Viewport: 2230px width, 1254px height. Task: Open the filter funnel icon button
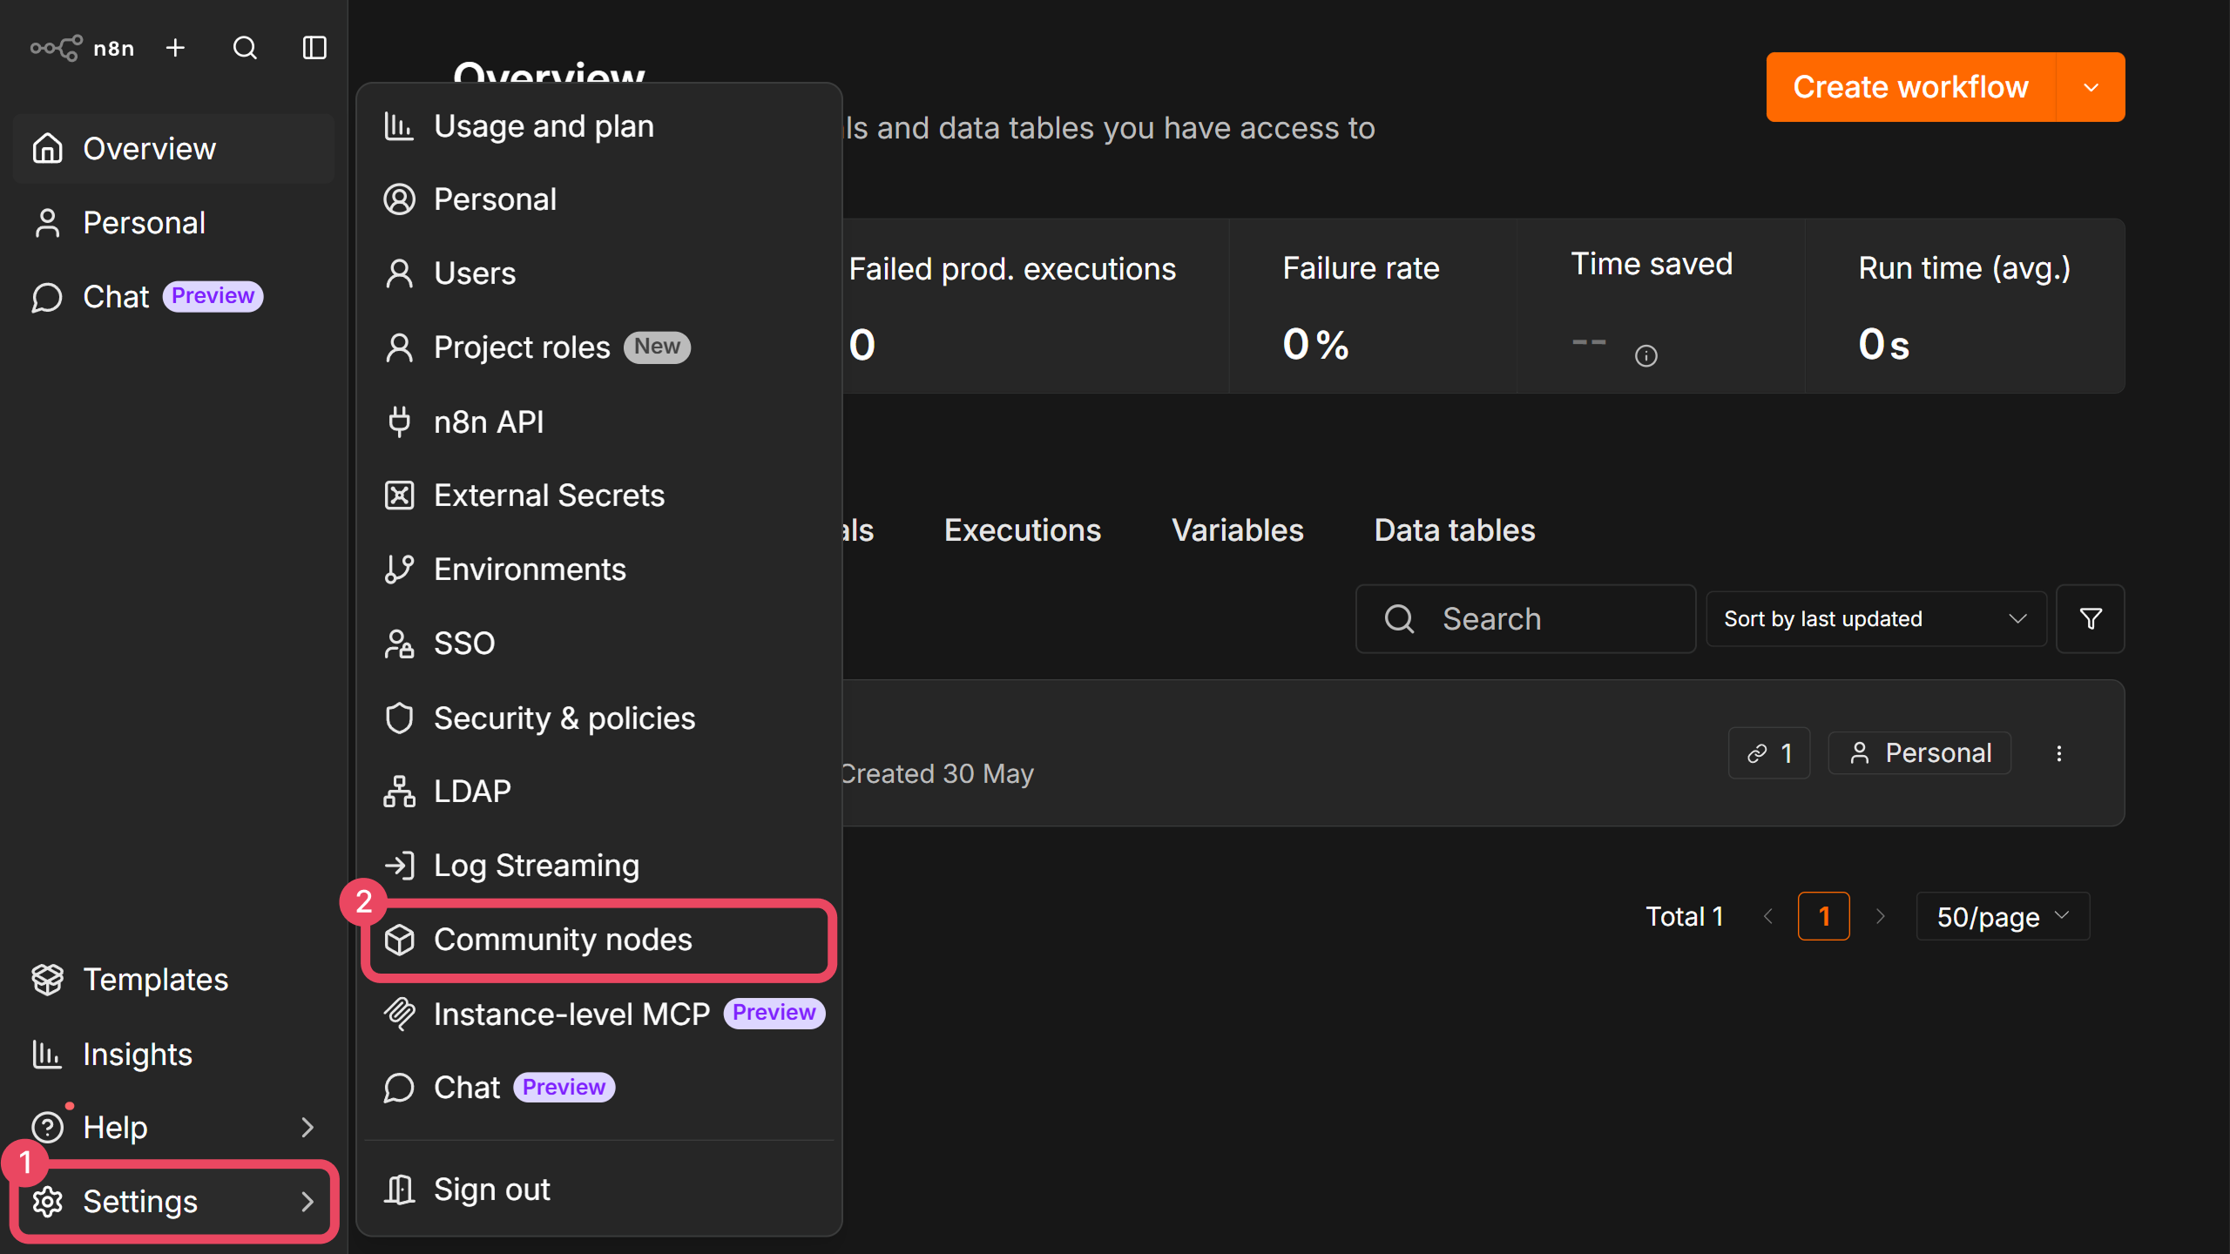click(2091, 619)
